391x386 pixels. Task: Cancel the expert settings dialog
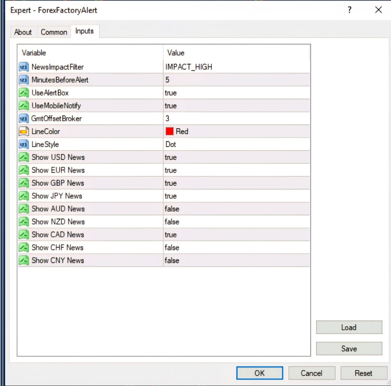point(312,373)
